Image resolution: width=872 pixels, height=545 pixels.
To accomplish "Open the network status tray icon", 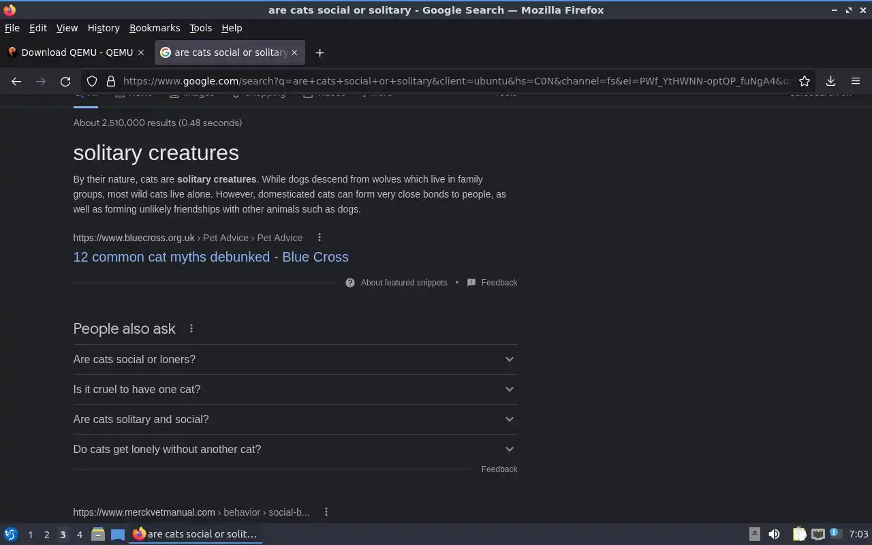I will click(x=818, y=534).
